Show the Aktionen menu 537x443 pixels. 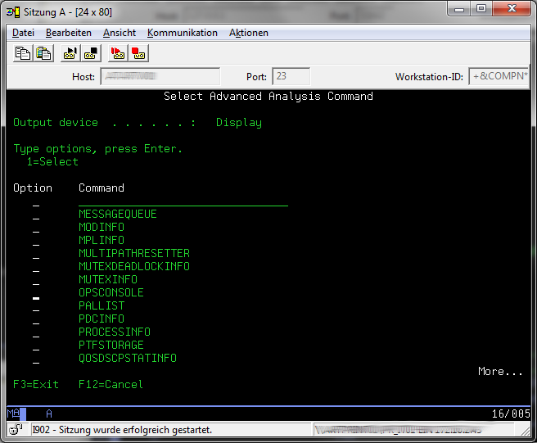coord(249,33)
